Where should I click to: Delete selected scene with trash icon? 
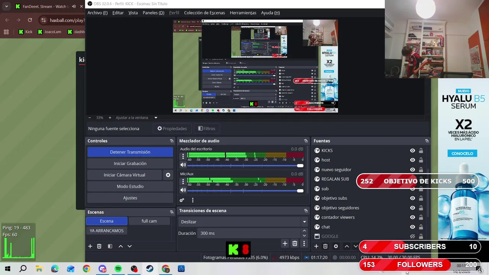point(99,246)
